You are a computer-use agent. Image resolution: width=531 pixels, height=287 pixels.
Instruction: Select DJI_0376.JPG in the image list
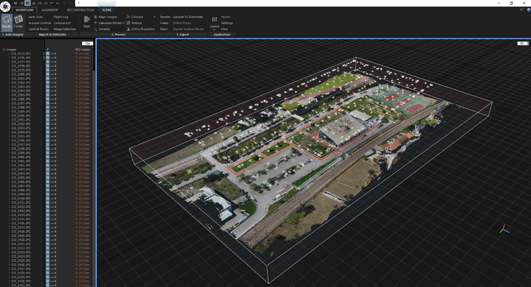tap(21, 58)
